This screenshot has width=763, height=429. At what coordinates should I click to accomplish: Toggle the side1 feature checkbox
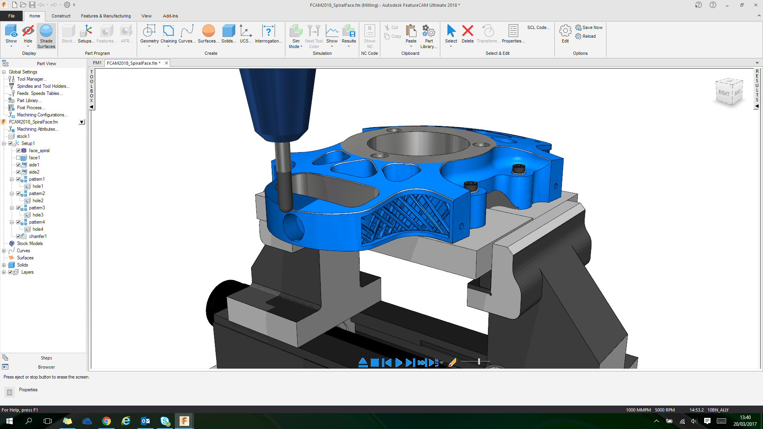point(18,165)
